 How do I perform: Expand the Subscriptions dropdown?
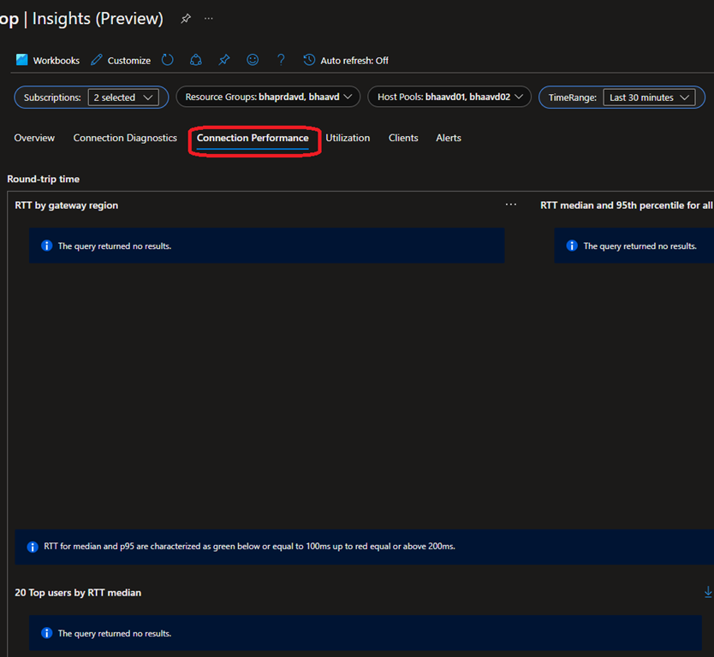click(x=123, y=98)
